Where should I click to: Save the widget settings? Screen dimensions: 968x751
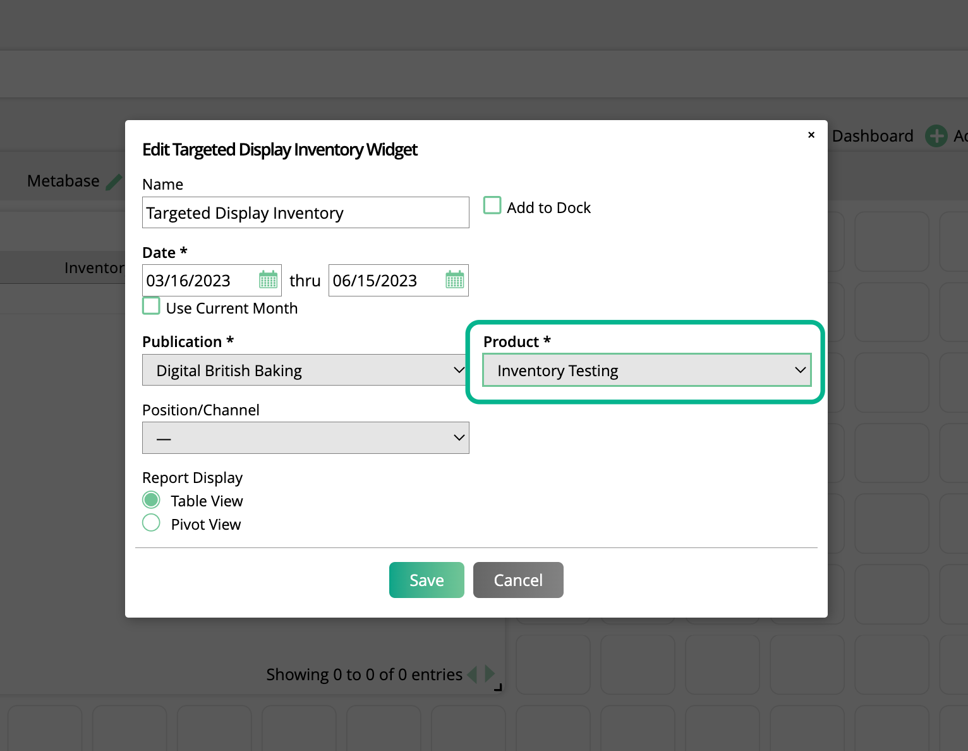coord(427,580)
